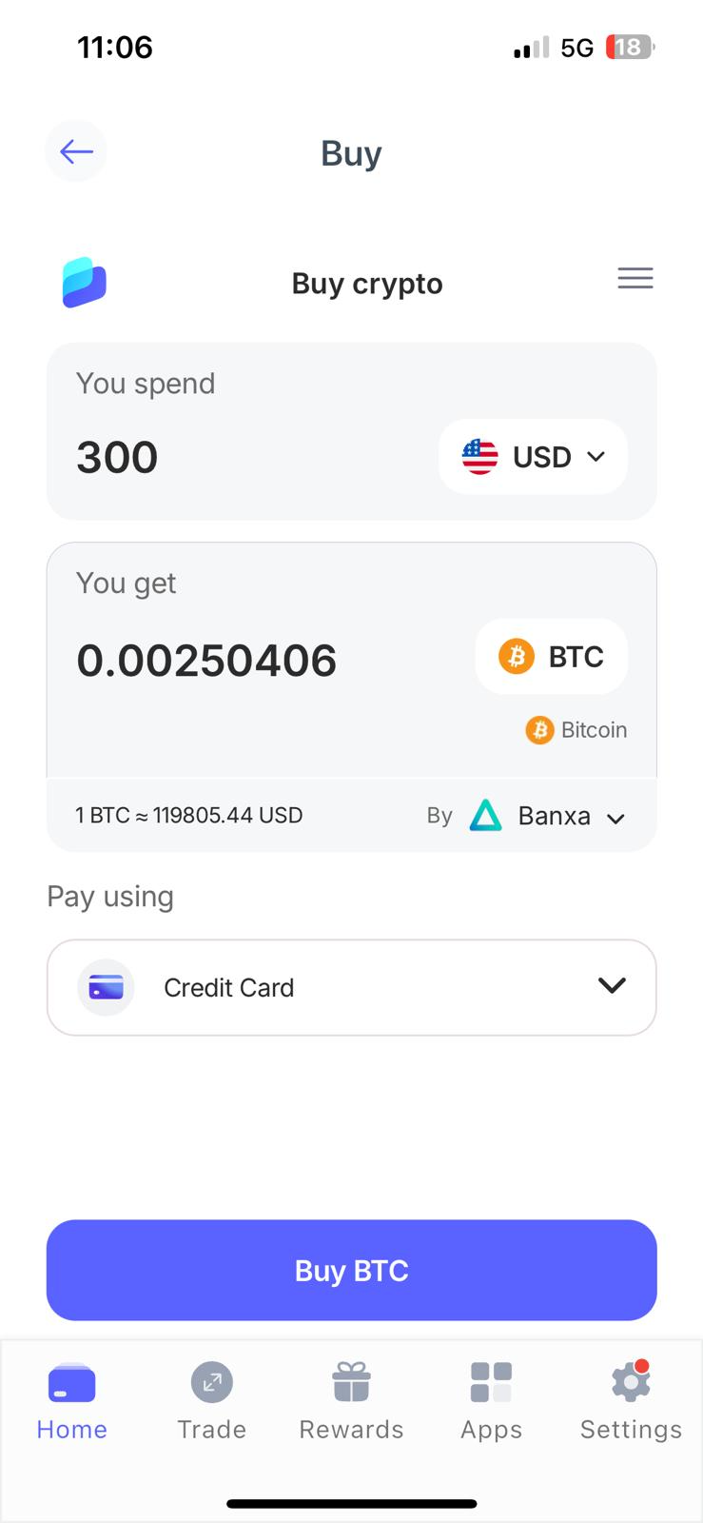
Task: Expand the Banxa provider chevron
Action: (x=615, y=818)
